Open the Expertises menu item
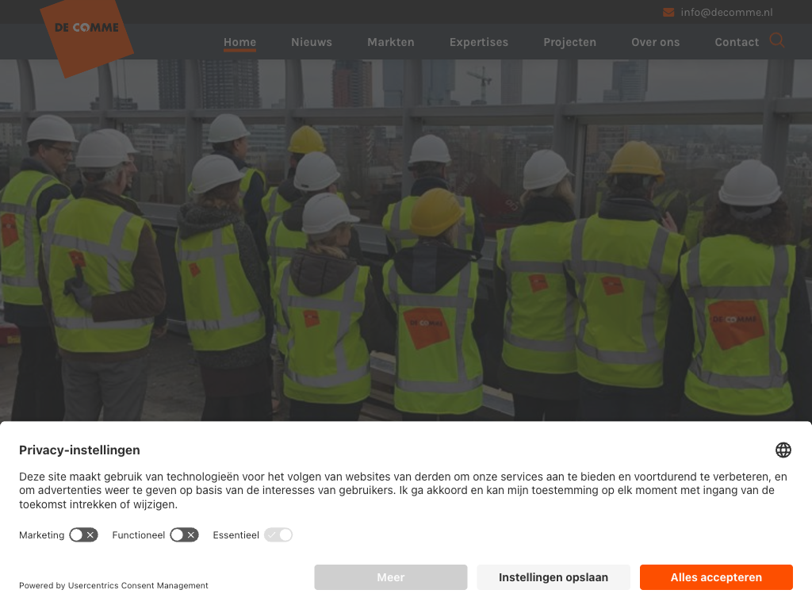812x609 pixels. (x=479, y=42)
